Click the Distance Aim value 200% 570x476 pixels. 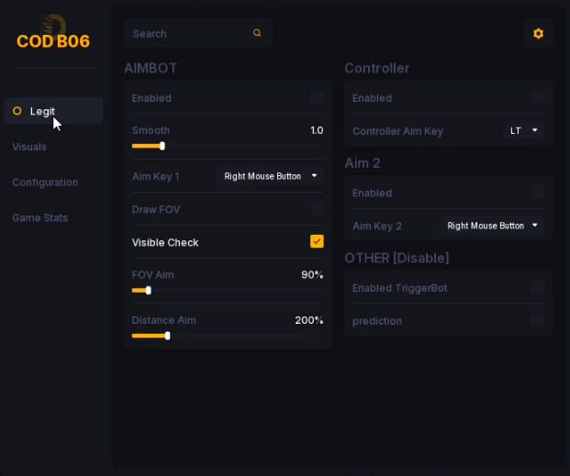click(309, 320)
